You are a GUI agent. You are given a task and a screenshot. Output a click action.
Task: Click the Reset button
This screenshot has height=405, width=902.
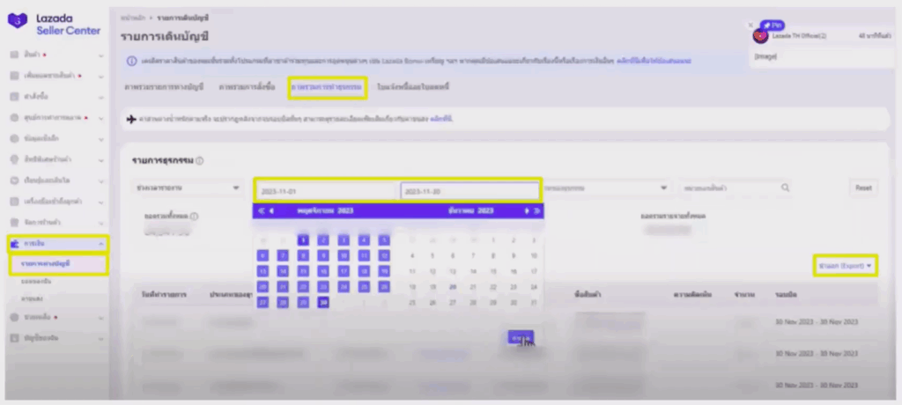coord(863,188)
